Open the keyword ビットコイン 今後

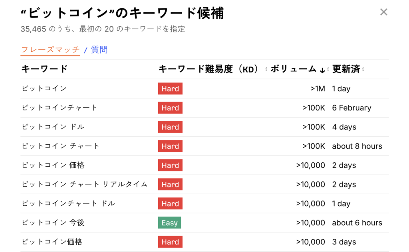(53, 222)
